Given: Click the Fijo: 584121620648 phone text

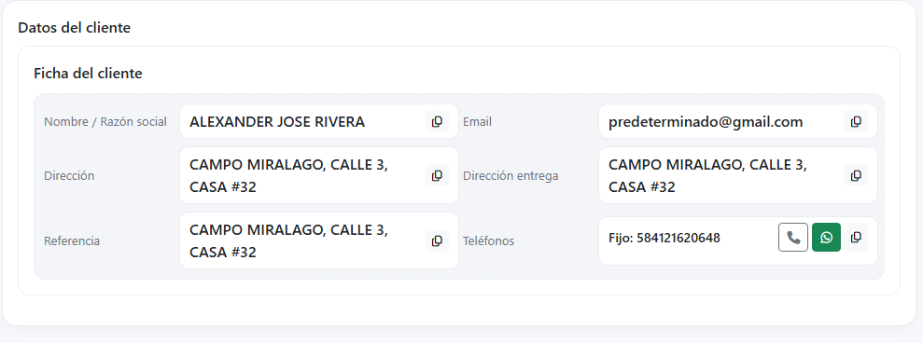Looking at the screenshot, I should point(664,239).
